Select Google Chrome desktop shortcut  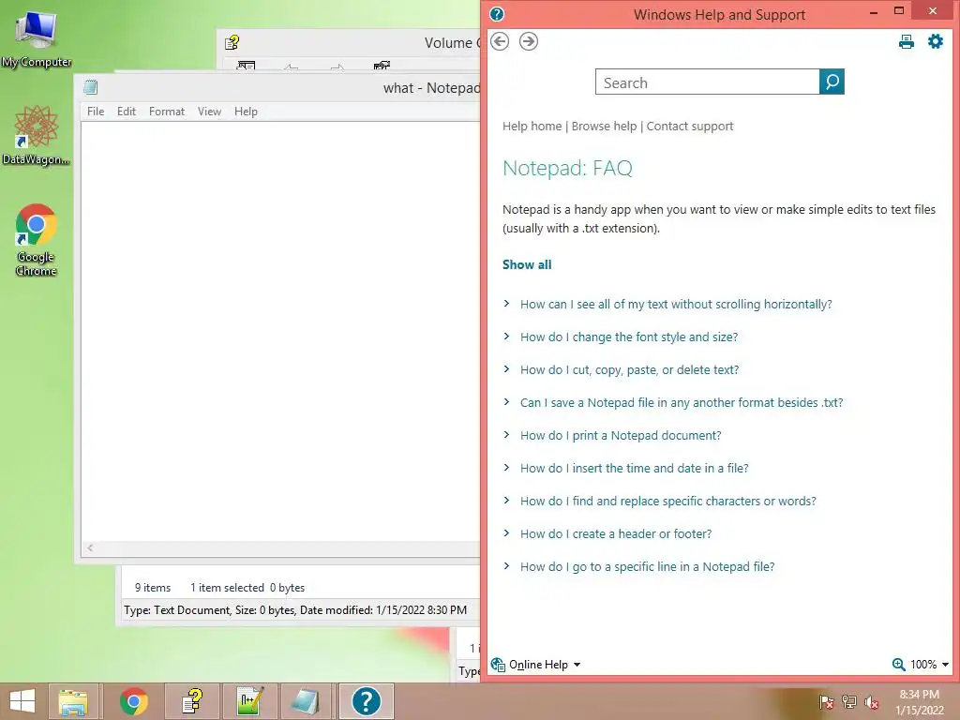(37, 240)
